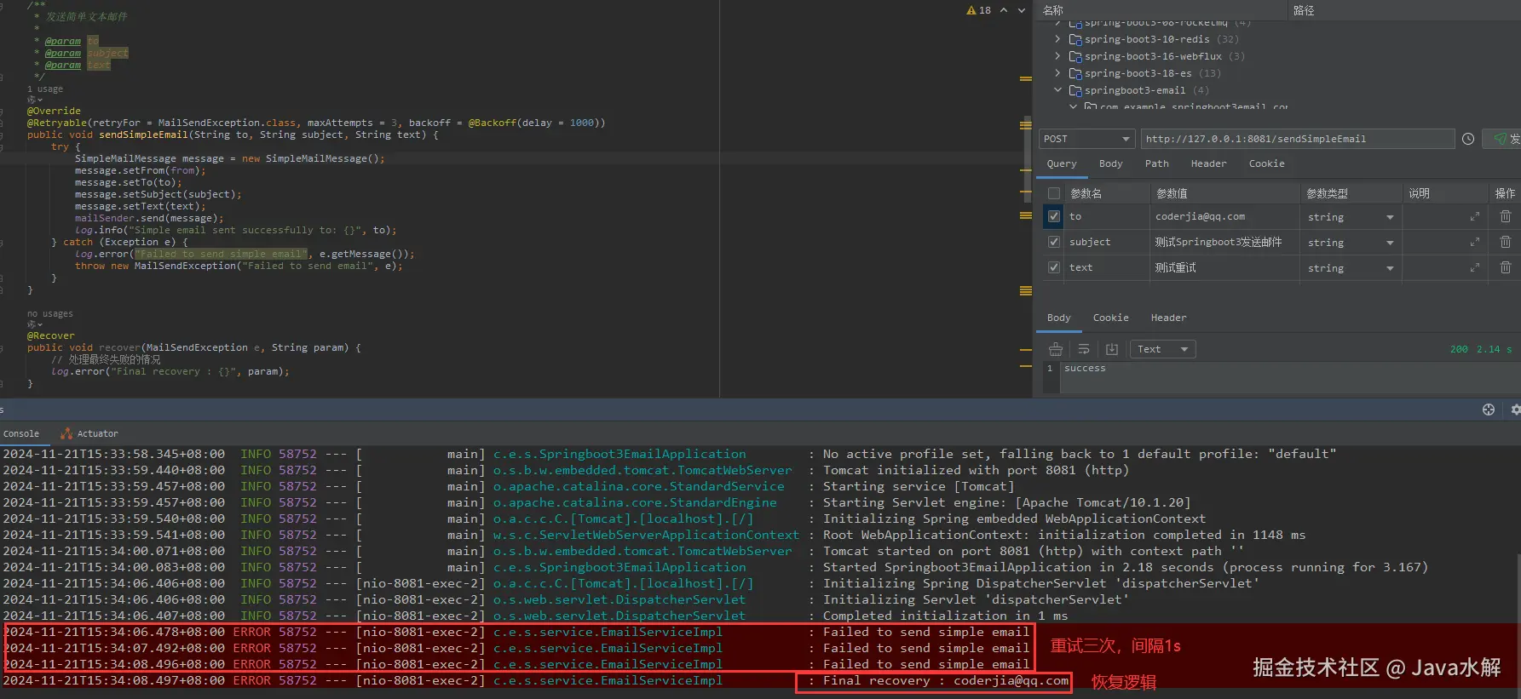Viewport: 1521px width, 699px height.
Task: Select the spring-boot3-16-webflux folder icon
Action: click(1075, 56)
